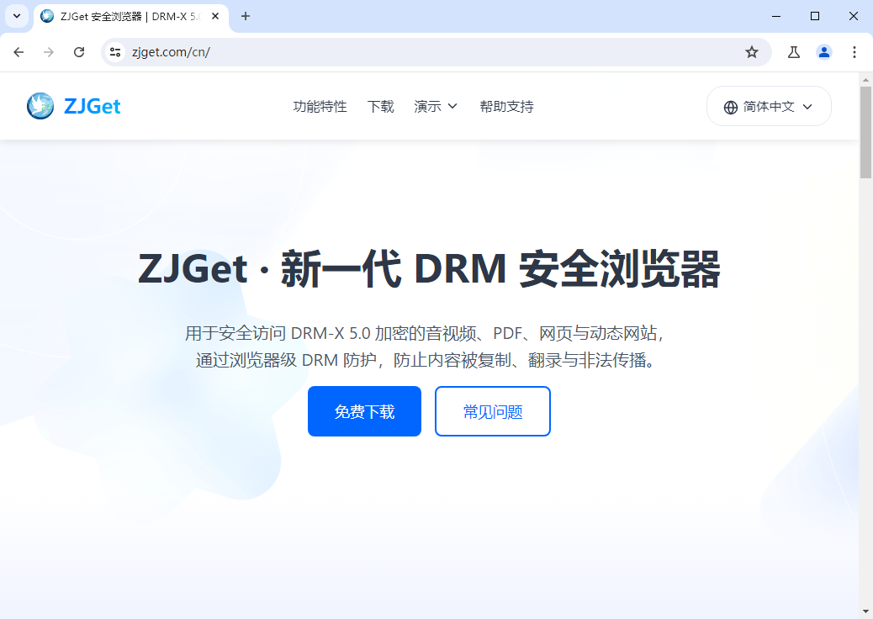Open site information icon in address bar
873x619 pixels.
tap(115, 52)
